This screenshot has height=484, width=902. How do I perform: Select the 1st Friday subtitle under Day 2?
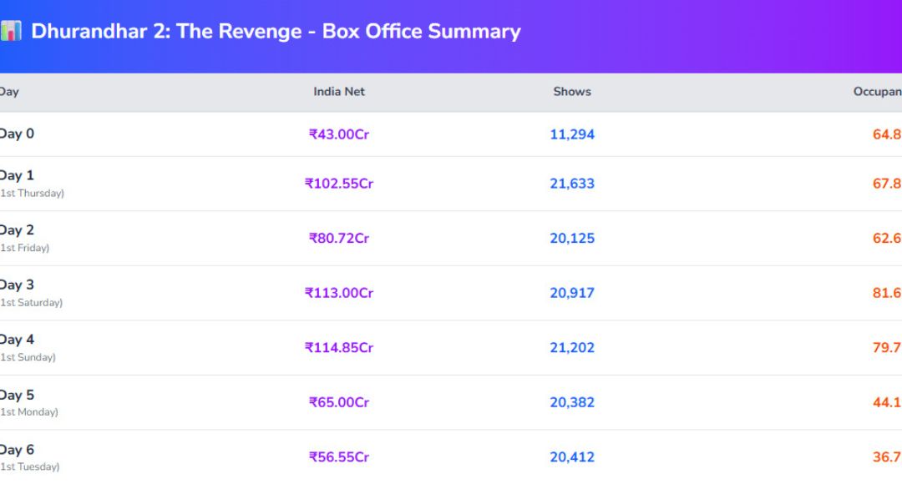(x=25, y=248)
